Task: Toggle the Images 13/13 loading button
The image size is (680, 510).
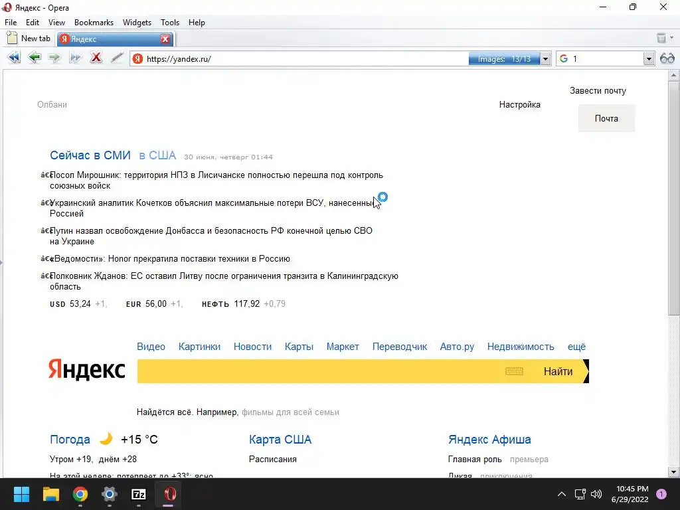Action: [x=505, y=58]
